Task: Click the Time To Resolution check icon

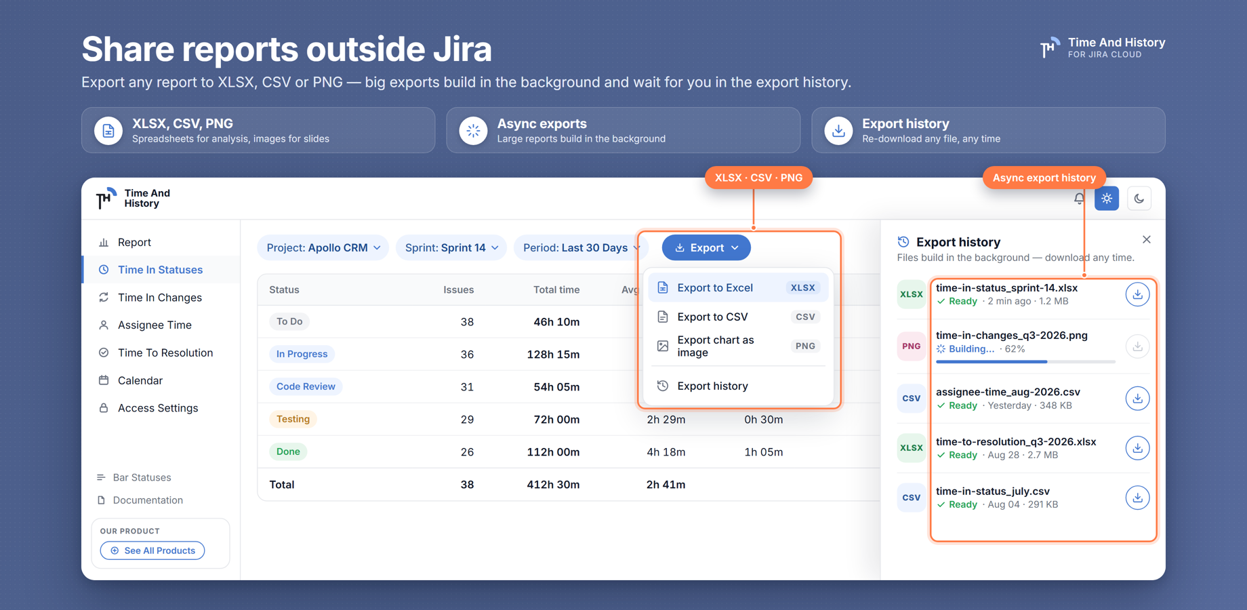Action: pyautogui.click(x=104, y=353)
